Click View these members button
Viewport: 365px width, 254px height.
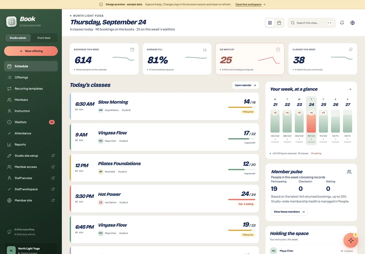point(289,212)
